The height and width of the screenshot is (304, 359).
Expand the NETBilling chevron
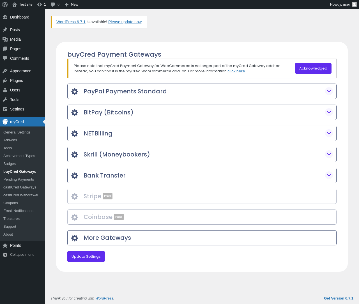329,133
